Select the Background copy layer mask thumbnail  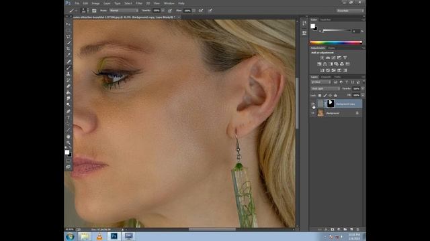tap(331, 104)
